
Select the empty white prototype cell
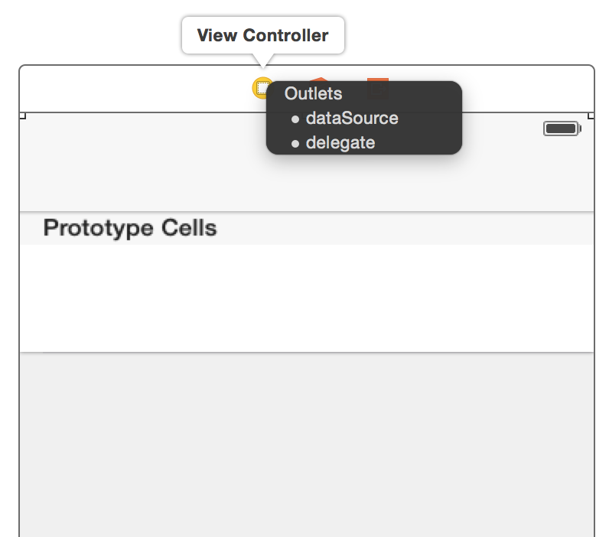(x=307, y=298)
